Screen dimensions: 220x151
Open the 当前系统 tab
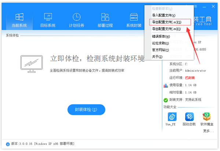(19, 19)
